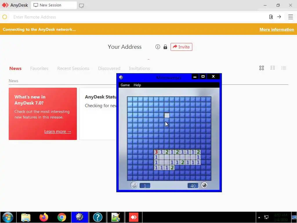Click the mines remaining value 40
This screenshot has width=297, height=223.
(x=193, y=186)
